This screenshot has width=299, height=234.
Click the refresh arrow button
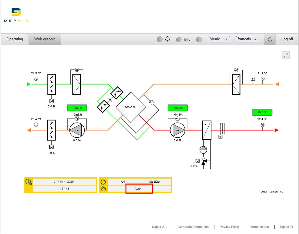(270, 39)
